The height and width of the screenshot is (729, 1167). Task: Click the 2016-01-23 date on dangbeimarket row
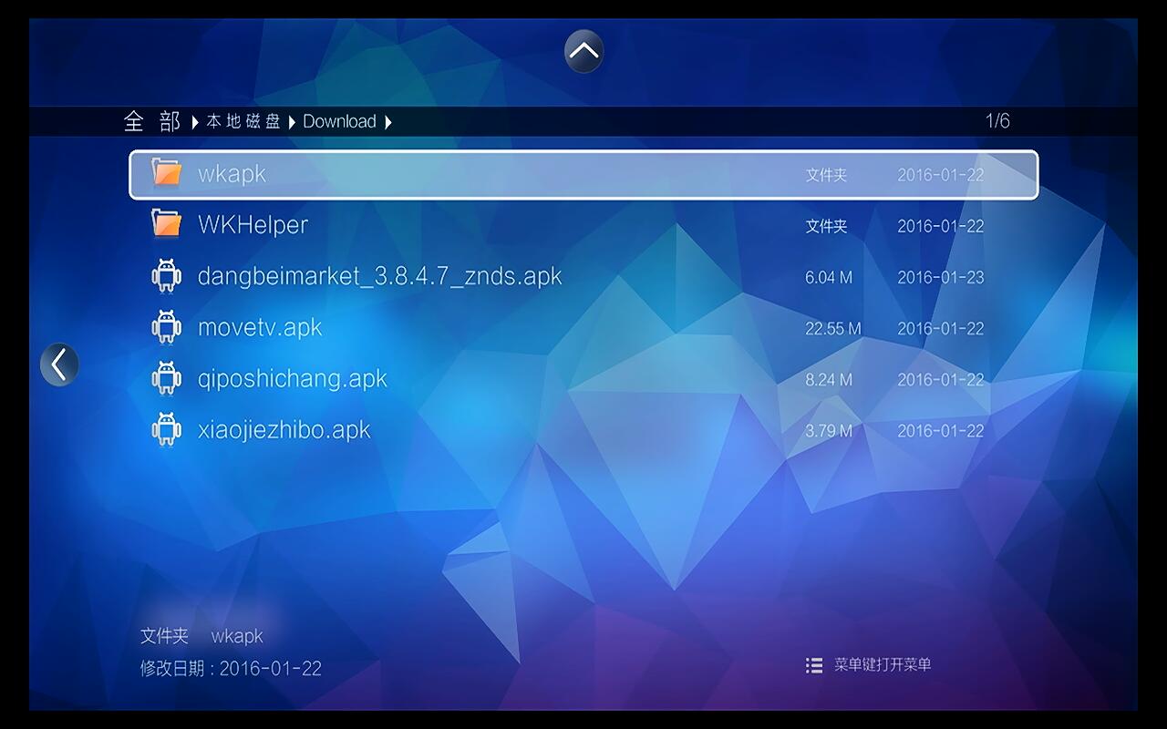941,276
